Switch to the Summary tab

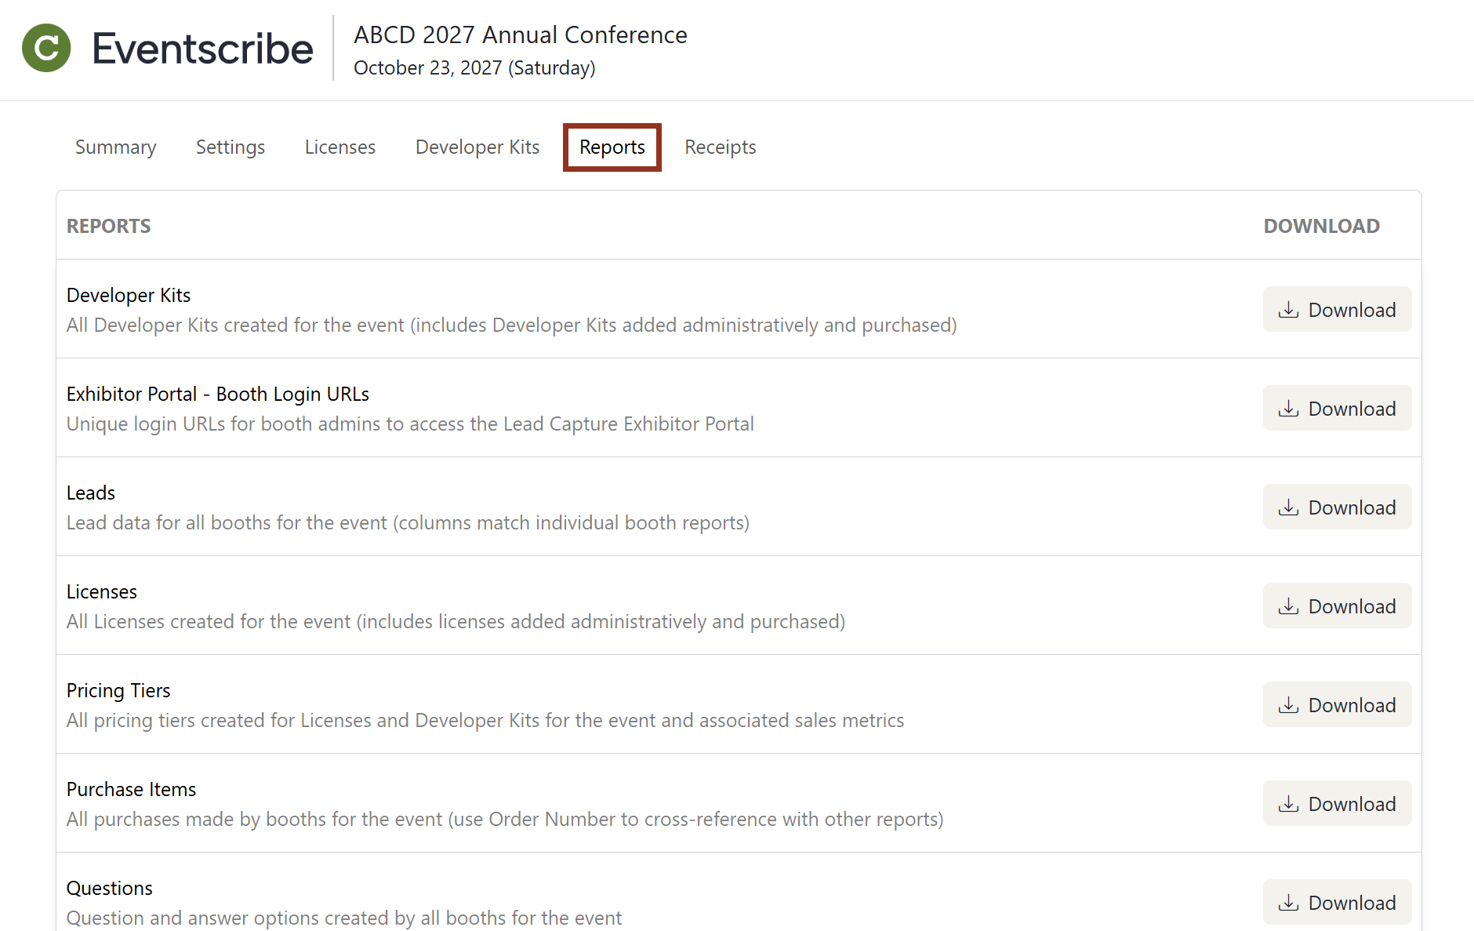click(x=115, y=147)
